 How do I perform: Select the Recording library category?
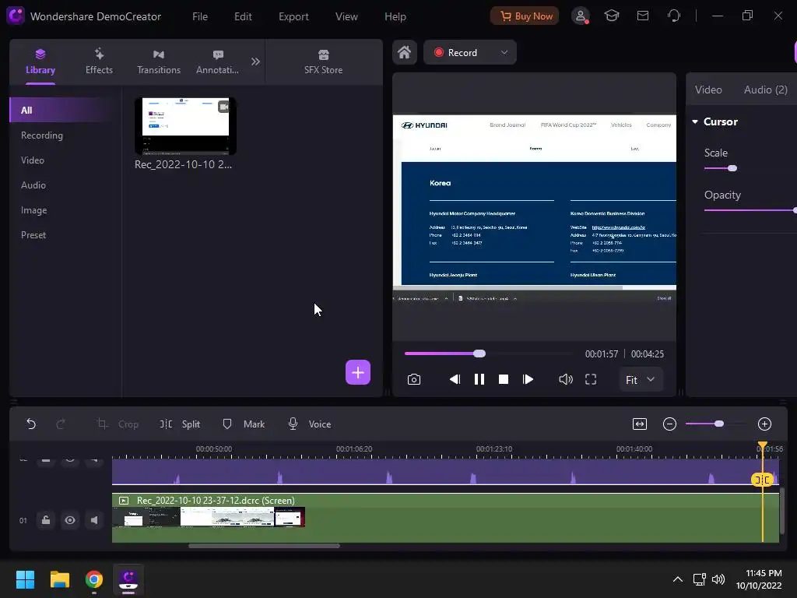pyautogui.click(x=42, y=135)
